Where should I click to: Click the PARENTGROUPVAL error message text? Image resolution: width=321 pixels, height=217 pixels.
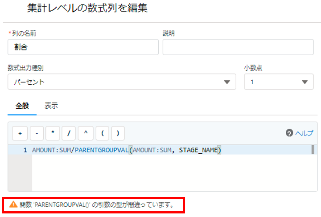97,205
